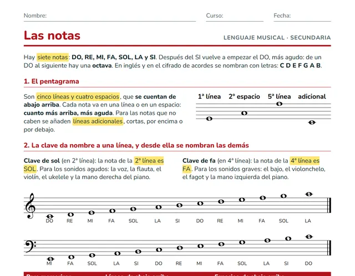
Task: Click the SI label under the treble staff
Action: [x=177, y=221]
